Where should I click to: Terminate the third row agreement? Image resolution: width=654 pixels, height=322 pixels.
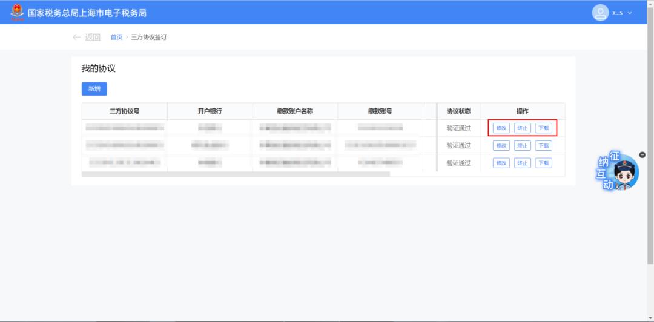(x=522, y=163)
